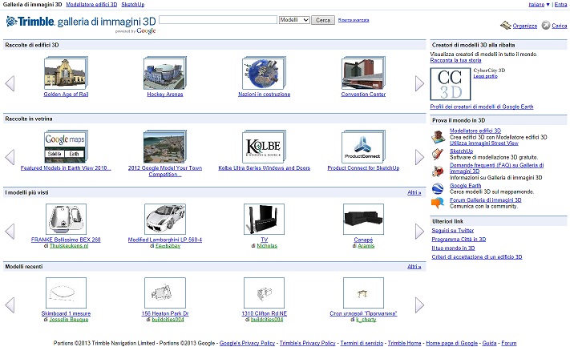The width and height of the screenshot is (570, 351).
Task: Open Programma Città in 3D link
Action: tap(459, 239)
